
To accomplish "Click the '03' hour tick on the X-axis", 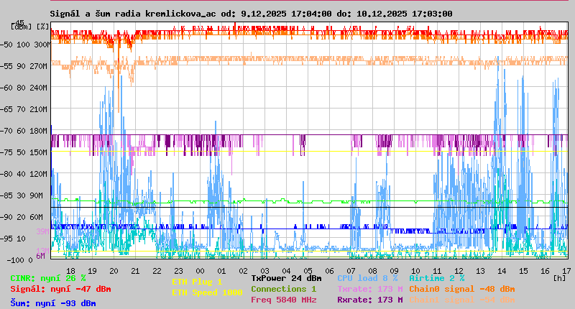I will coord(264,271).
